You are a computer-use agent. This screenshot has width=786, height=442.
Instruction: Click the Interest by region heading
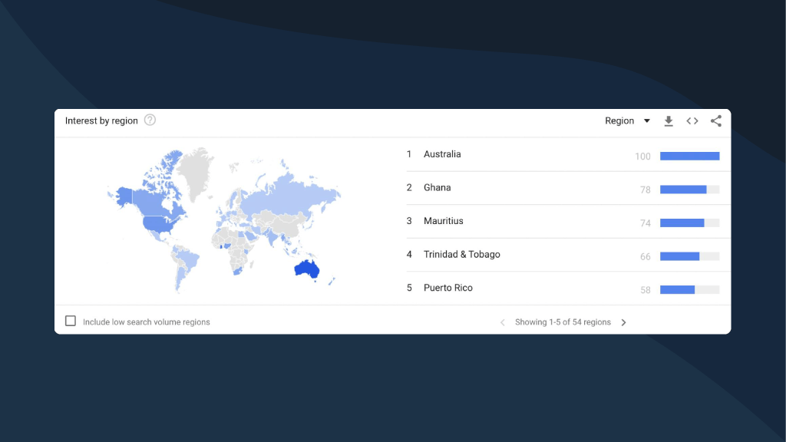click(101, 120)
